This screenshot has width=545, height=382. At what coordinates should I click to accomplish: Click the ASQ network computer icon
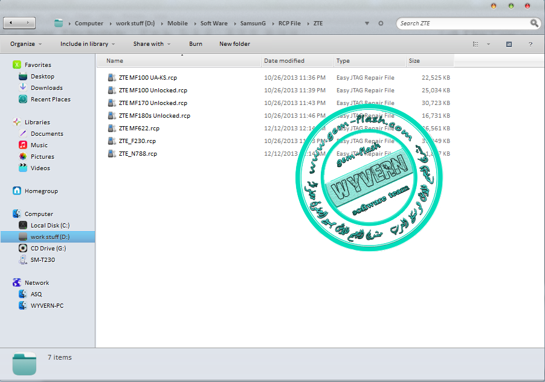point(23,294)
